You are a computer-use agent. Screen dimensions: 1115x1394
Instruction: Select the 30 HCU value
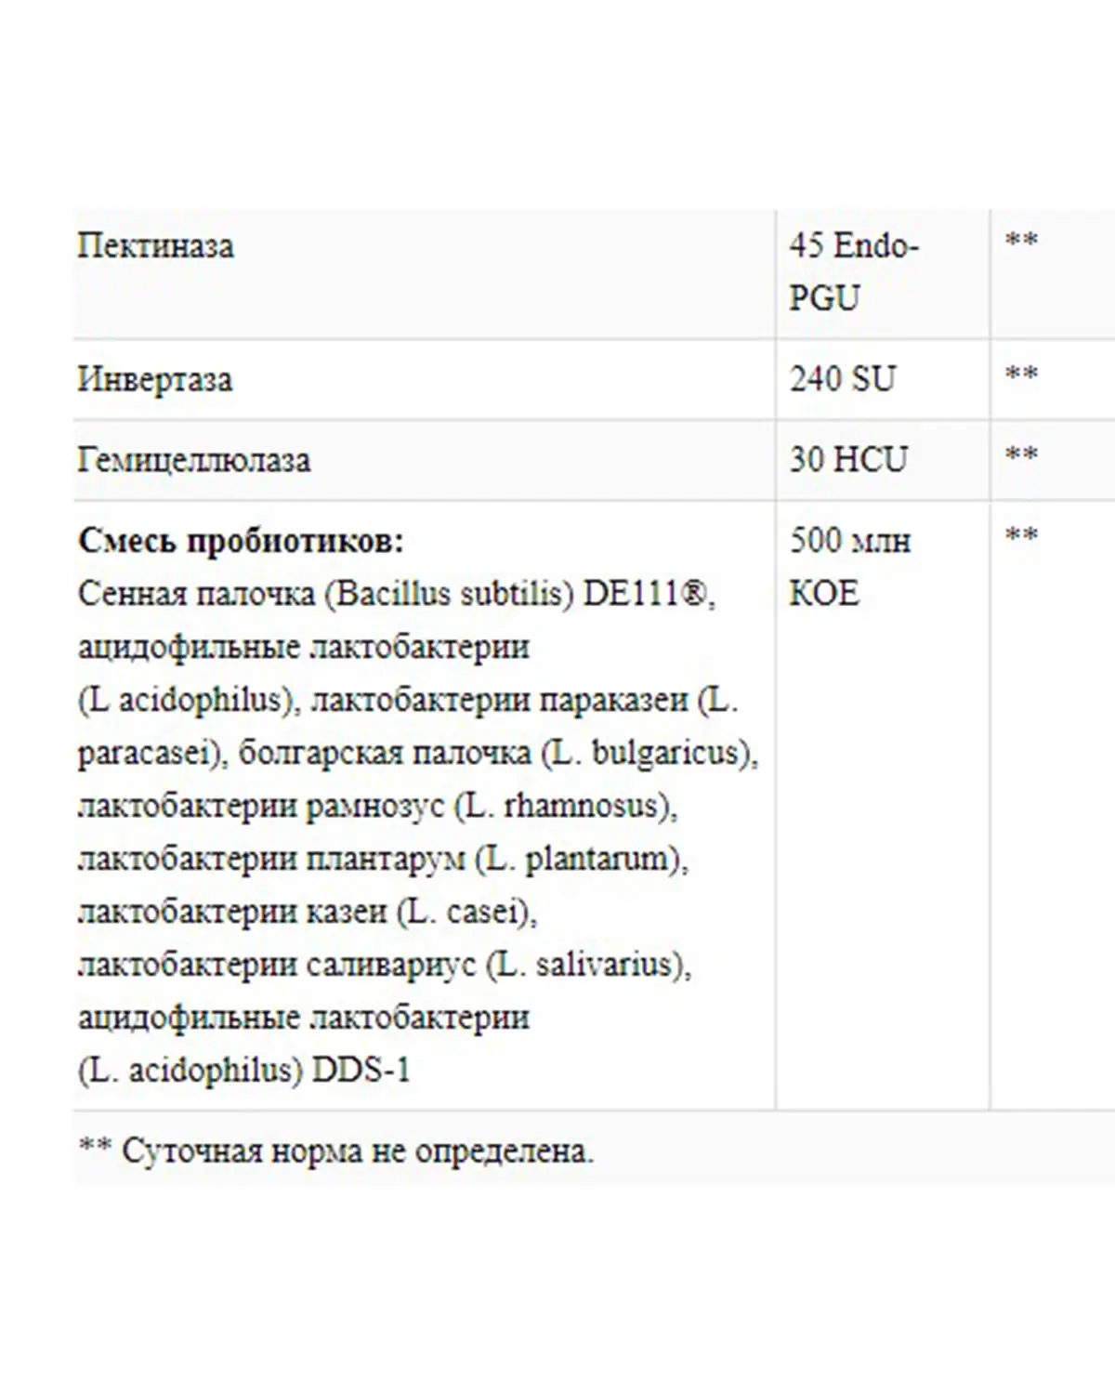848,459
